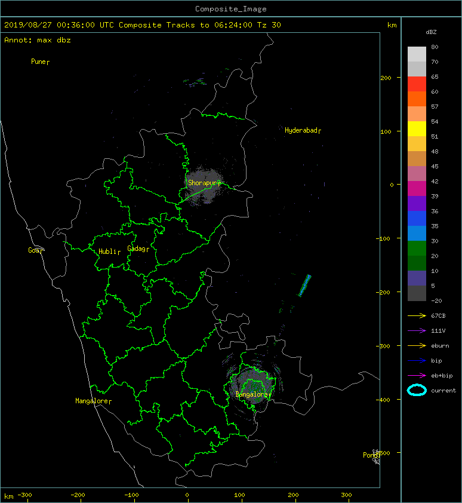Click the dark gray 5 dBZ swatch

pyautogui.click(x=417, y=293)
